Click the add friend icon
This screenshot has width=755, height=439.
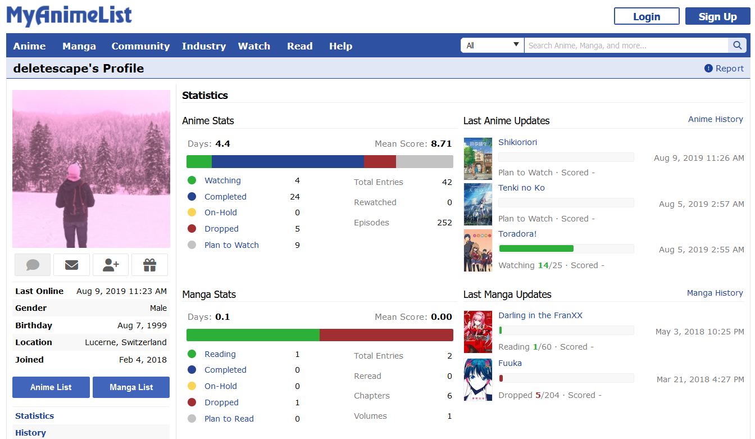[111, 265]
